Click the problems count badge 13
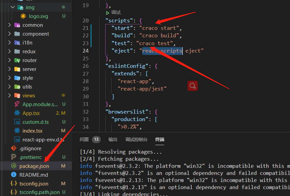The width and height of the screenshot is (290, 196). coord(96,139)
